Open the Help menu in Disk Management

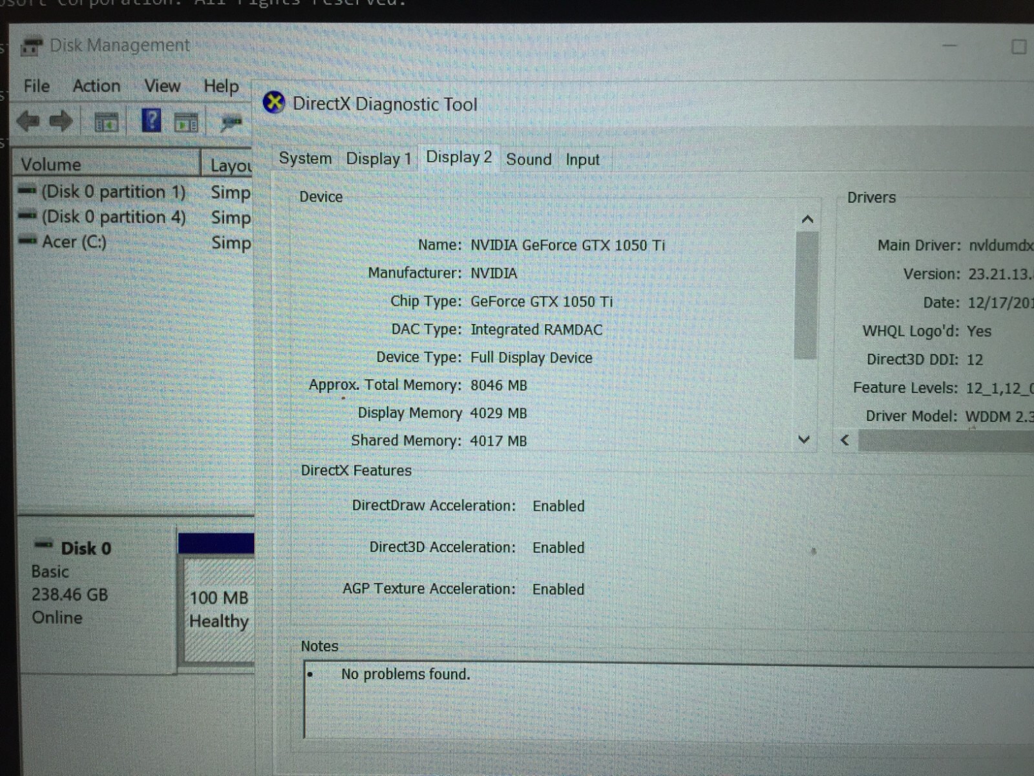[x=221, y=87]
